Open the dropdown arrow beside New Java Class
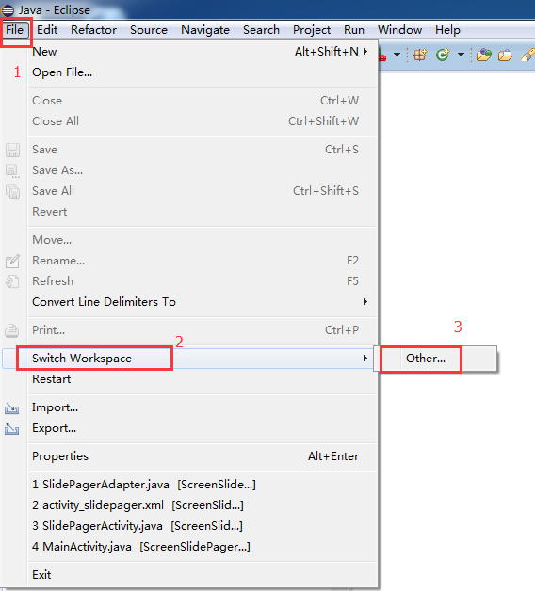The image size is (535, 591). [x=461, y=55]
